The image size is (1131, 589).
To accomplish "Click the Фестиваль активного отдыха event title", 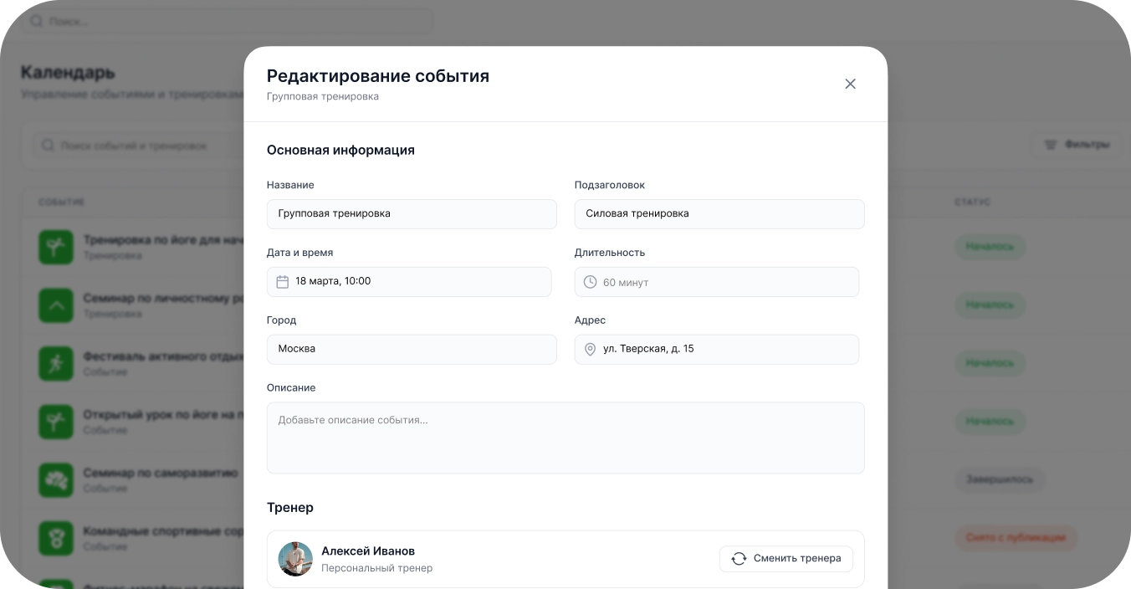I will (163, 356).
